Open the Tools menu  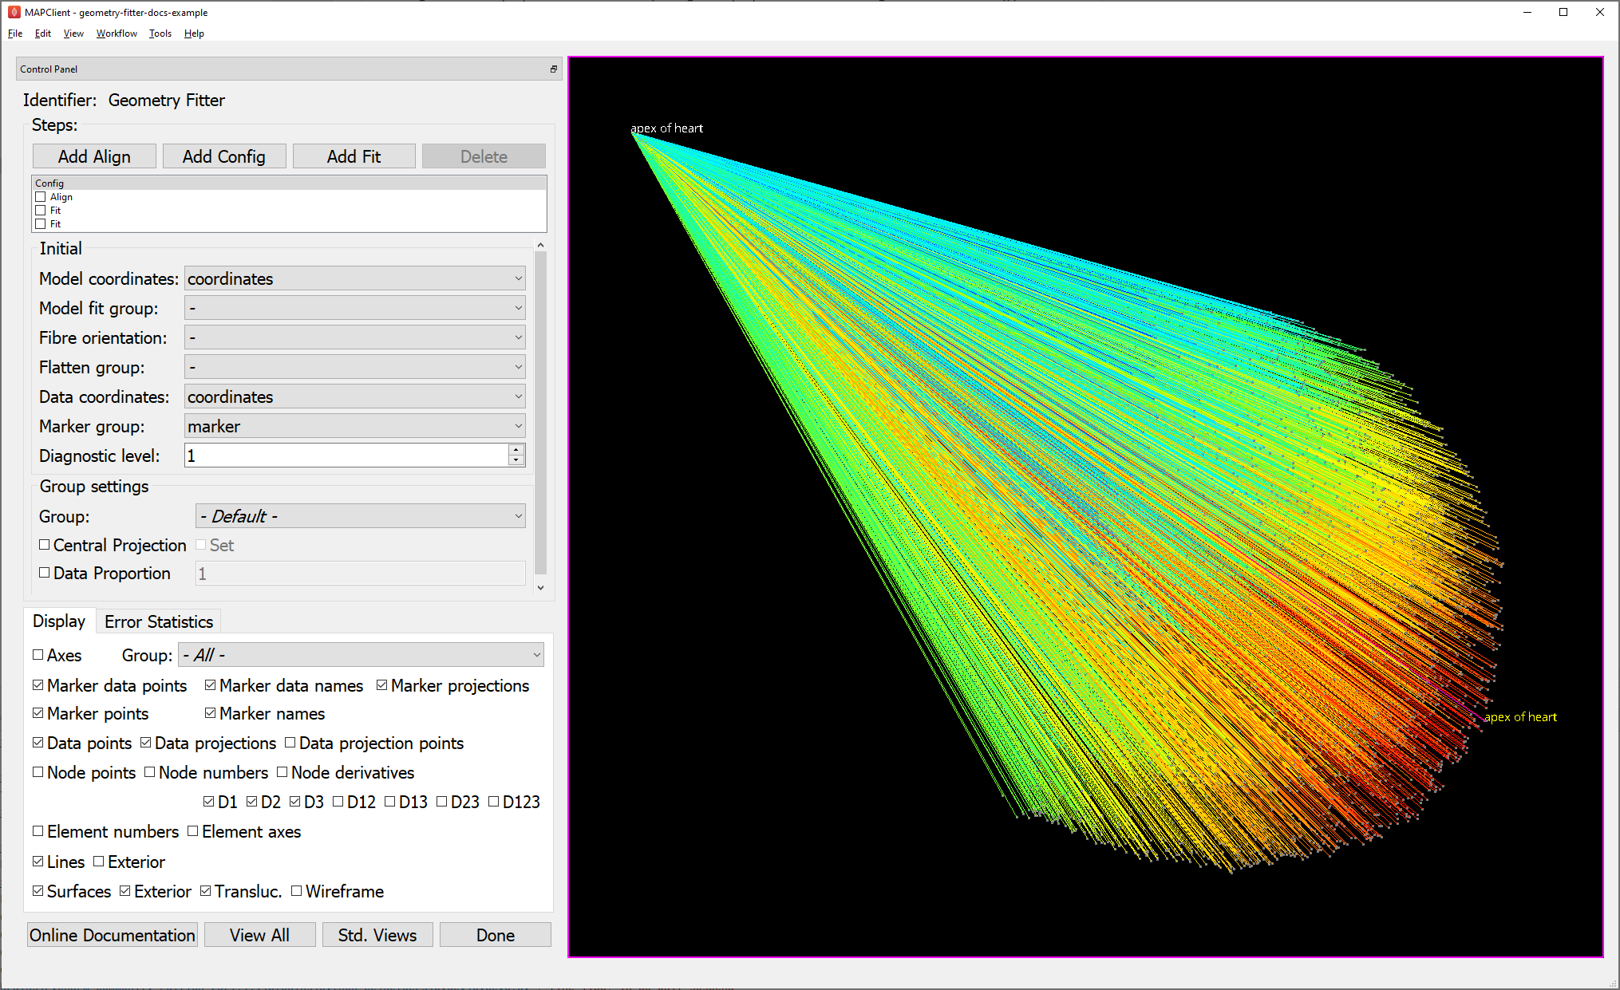pos(160,34)
